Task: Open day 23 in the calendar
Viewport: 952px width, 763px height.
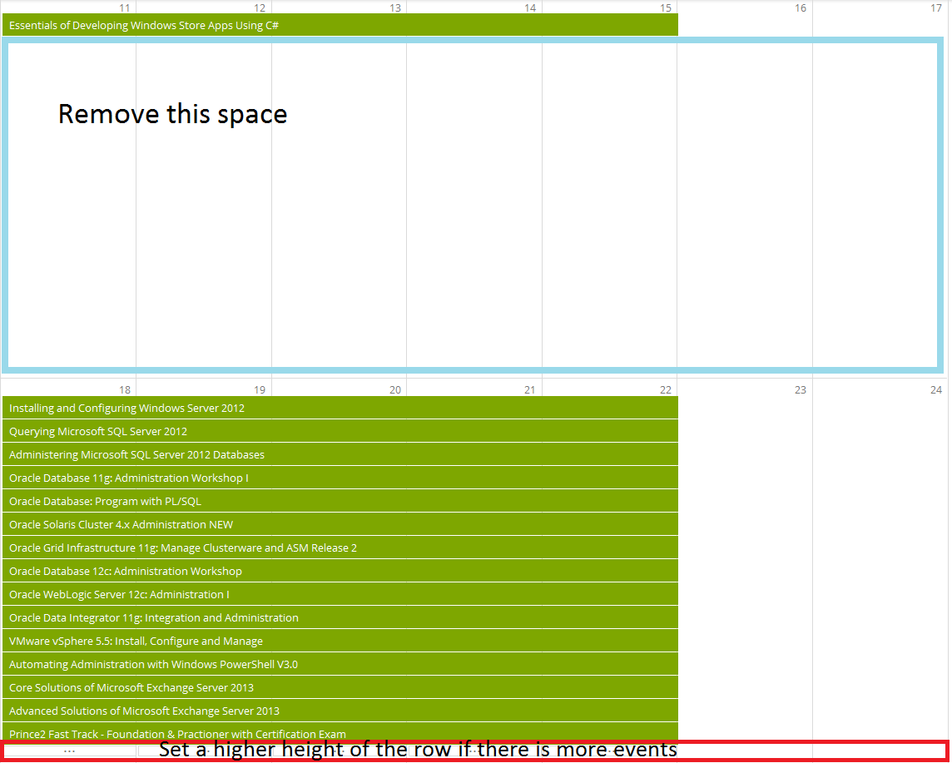Action: coord(801,389)
